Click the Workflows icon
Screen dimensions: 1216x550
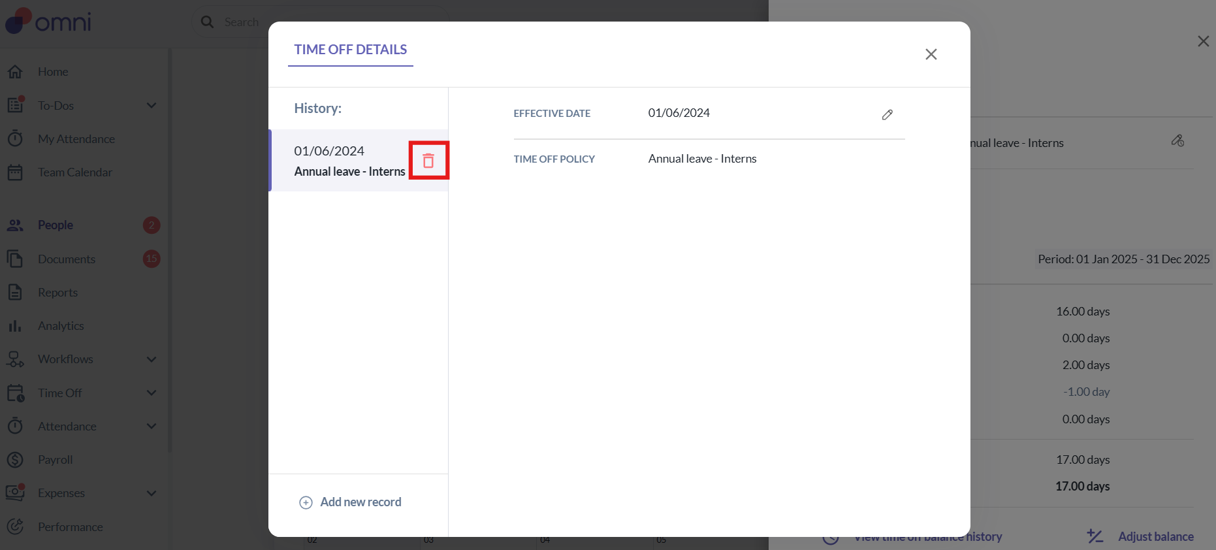15,359
